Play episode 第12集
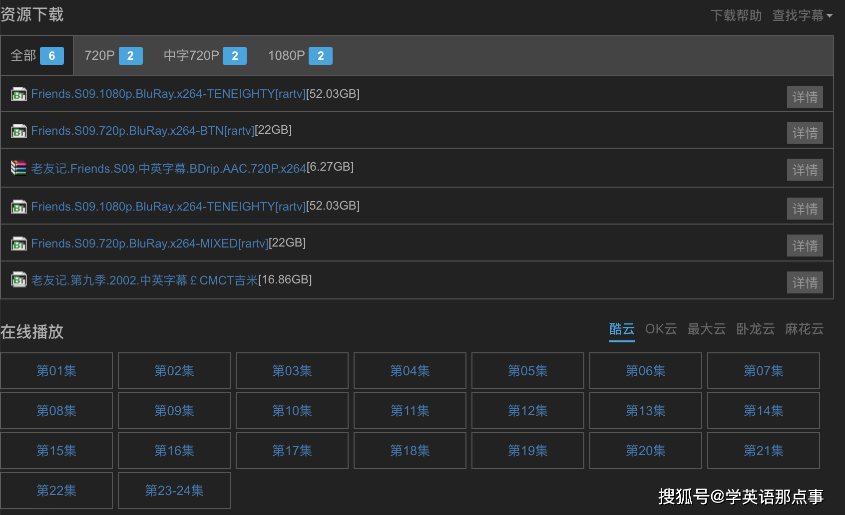The width and height of the screenshot is (845, 515). [527, 411]
